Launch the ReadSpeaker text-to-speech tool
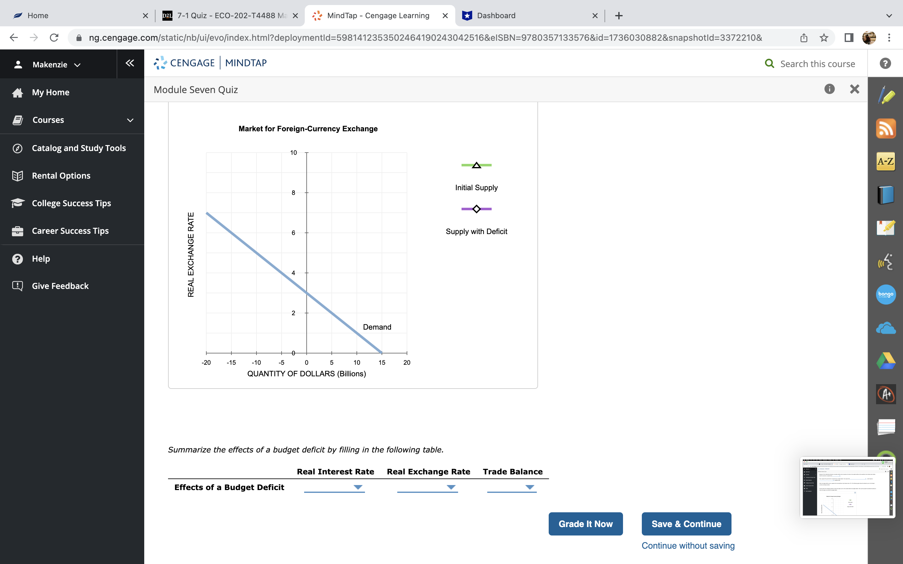 886,261
